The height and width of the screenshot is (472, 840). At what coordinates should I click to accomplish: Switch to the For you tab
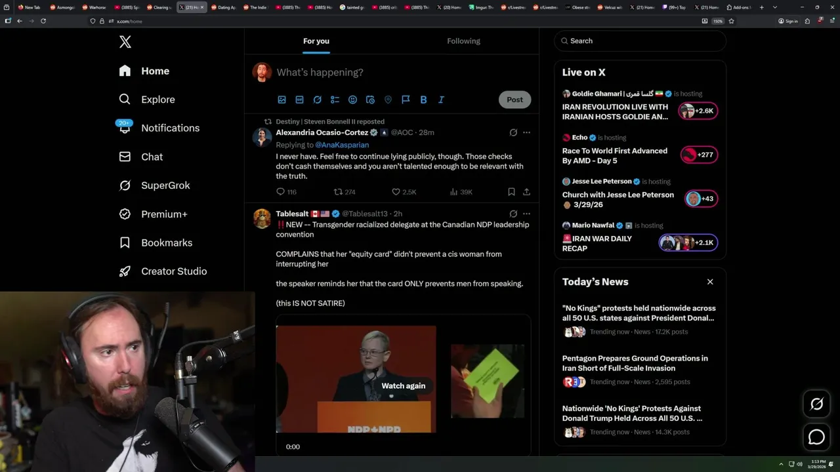316,41
